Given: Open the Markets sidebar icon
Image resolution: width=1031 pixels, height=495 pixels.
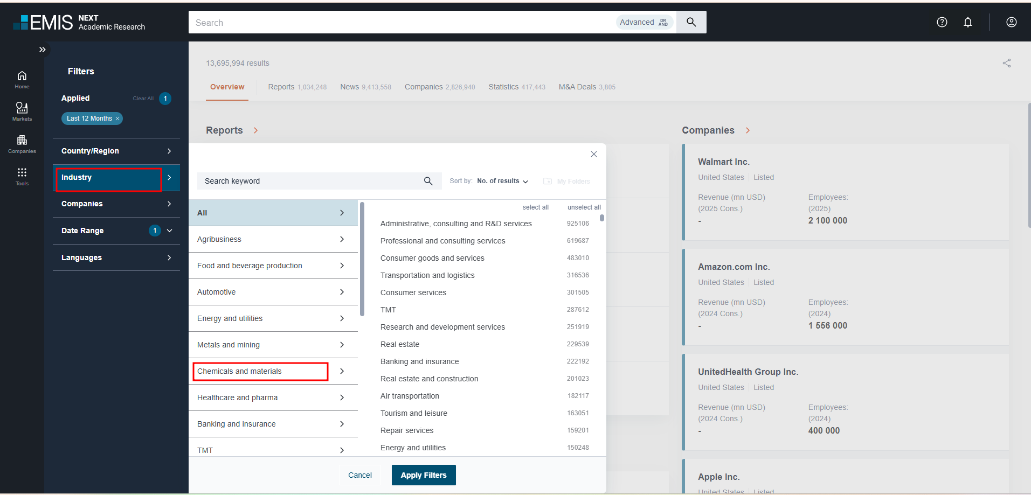Looking at the screenshot, I should click(22, 111).
